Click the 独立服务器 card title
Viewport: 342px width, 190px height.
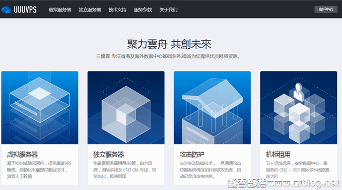(109, 155)
